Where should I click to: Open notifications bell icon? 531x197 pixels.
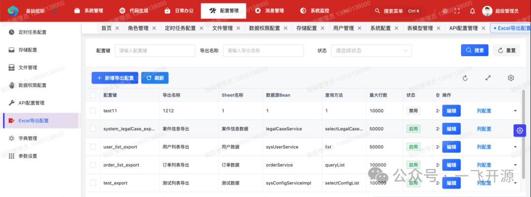point(472,11)
